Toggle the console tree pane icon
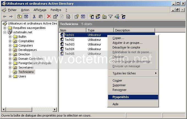The width and height of the screenshot is (187, 119). (x=26, y=17)
